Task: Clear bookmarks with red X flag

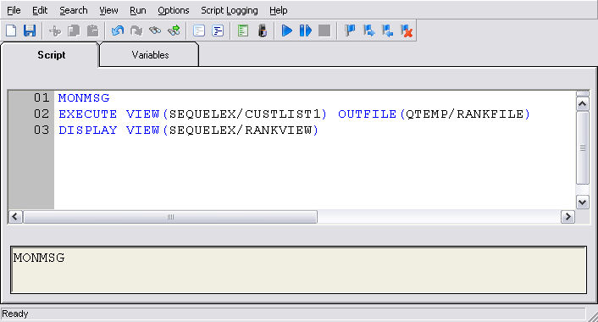Action: (407, 31)
